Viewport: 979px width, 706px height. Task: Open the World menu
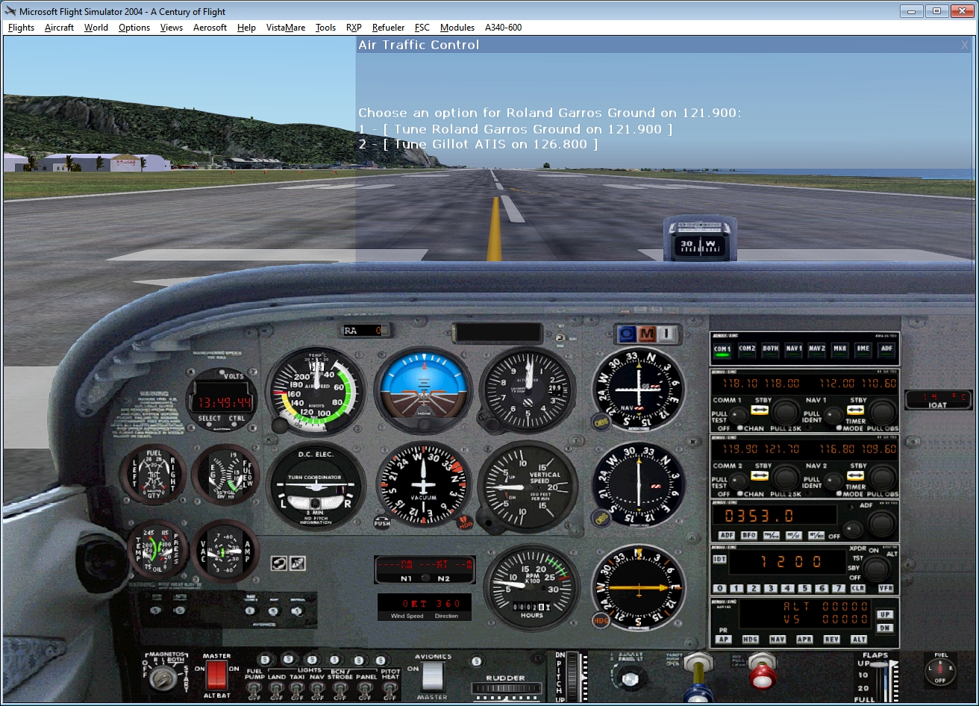click(96, 28)
